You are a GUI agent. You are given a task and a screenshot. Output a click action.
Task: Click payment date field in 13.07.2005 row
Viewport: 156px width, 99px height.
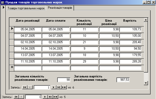[x=56, y=55]
